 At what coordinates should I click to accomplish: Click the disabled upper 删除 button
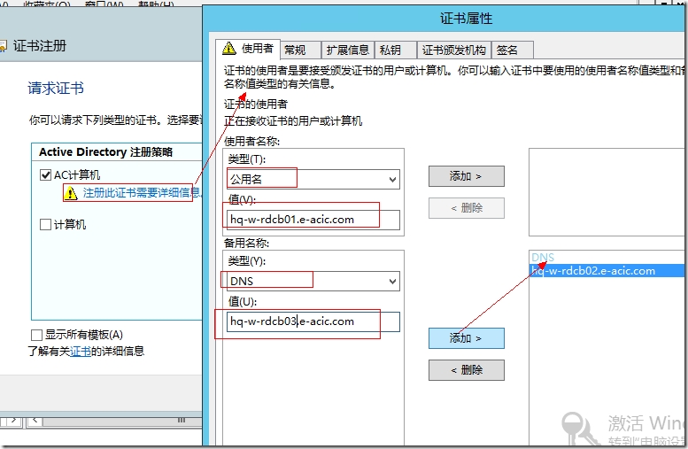(467, 207)
